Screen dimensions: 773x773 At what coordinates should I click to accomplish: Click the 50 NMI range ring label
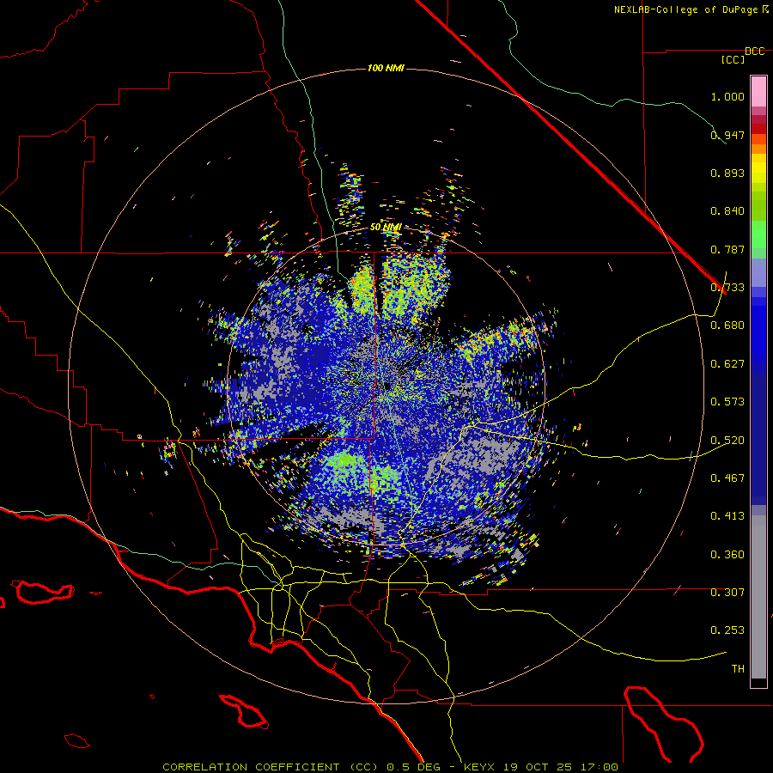pos(386,227)
